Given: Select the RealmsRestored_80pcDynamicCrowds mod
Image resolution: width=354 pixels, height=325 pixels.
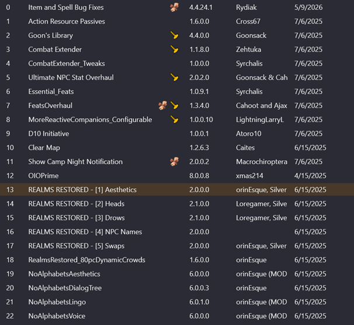Looking at the screenshot, I should tap(177, 260).
